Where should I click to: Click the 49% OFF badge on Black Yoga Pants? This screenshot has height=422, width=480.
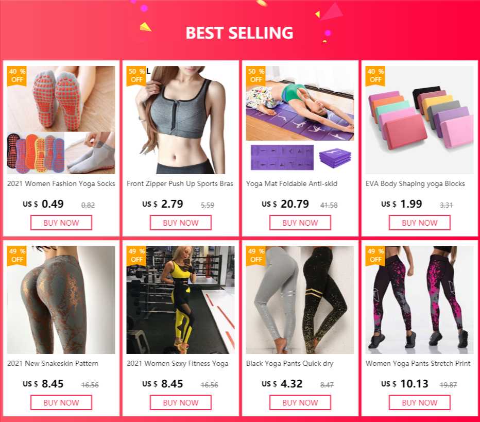click(x=255, y=256)
